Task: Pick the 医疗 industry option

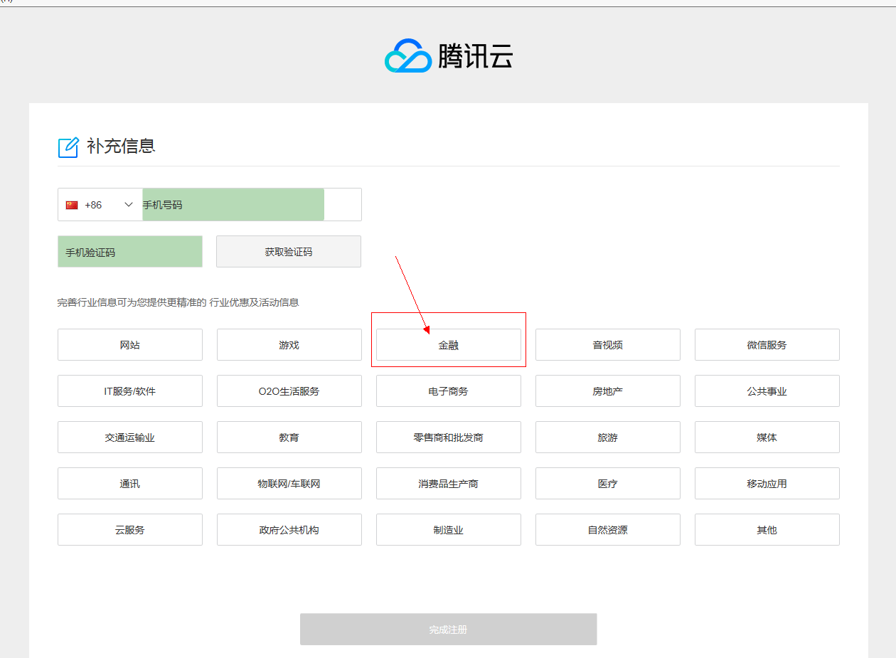Action: [x=607, y=484]
